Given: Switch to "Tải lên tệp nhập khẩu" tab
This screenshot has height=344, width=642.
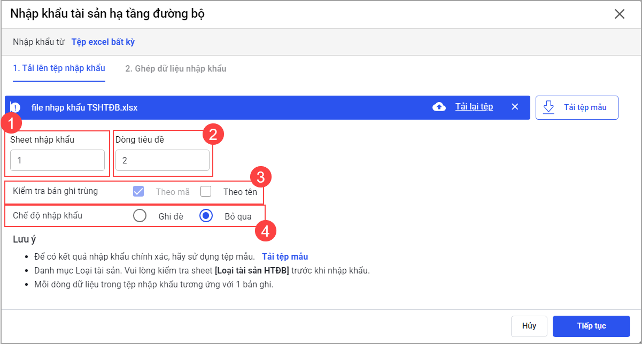Looking at the screenshot, I should click(x=59, y=68).
